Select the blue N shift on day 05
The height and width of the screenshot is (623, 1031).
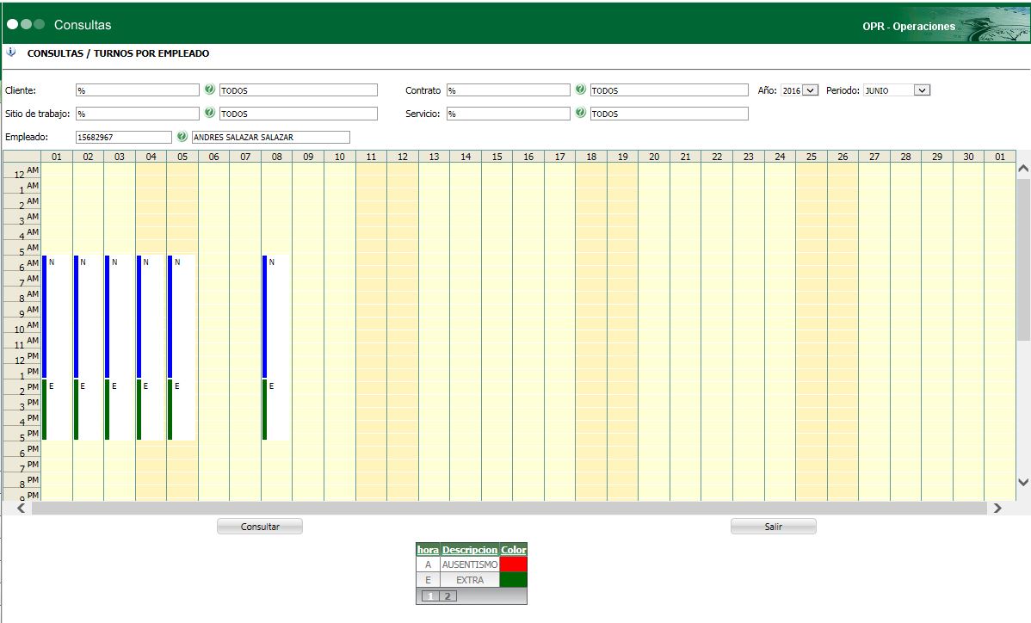click(182, 317)
